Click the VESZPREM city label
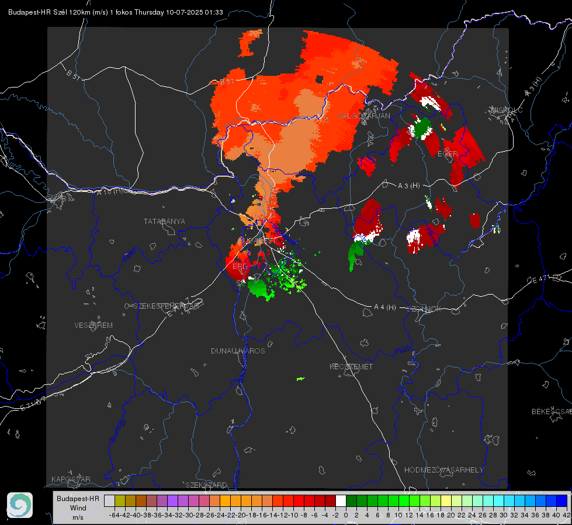Viewport: 572px width, 525px height. pos(93,325)
